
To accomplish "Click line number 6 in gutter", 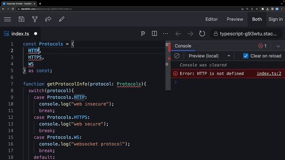I will pyautogui.click(x=12, y=77).
